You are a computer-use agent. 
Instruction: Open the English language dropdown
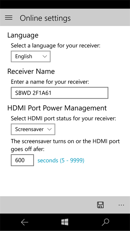pos(31,56)
